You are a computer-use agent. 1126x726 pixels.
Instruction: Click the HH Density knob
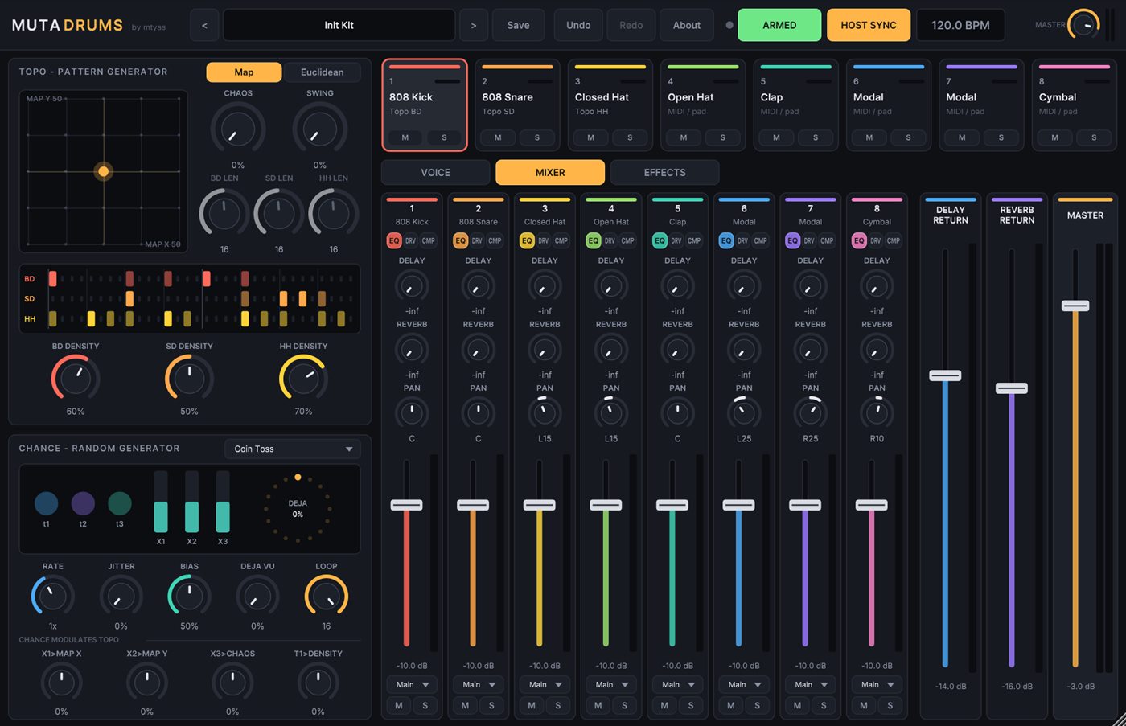point(303,378)
